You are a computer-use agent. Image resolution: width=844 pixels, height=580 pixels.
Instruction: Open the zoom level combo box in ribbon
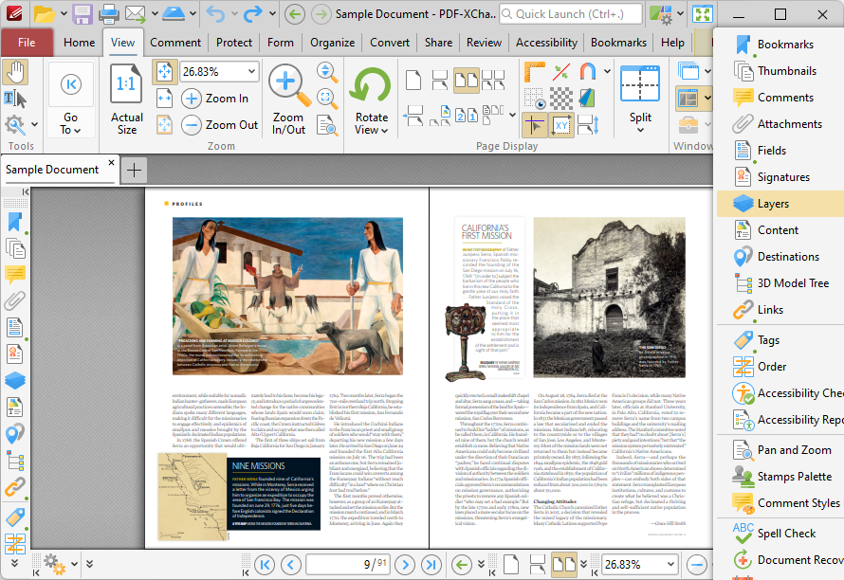pyautogui.click(x=220, y=72)
